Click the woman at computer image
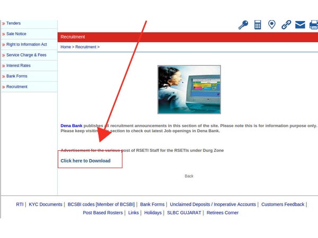Image resolution: width=318 pixels, height=238 pixels. [189, 89]
